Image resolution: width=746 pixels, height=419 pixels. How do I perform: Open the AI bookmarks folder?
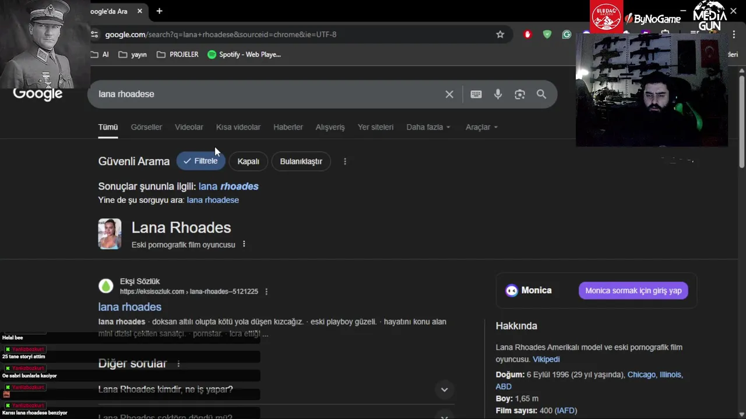(100, 54)
